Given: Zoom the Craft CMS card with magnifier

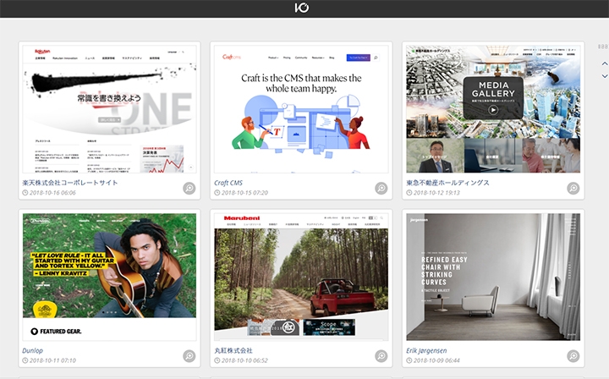Looking at the screenshot, I should coord(381,188).
